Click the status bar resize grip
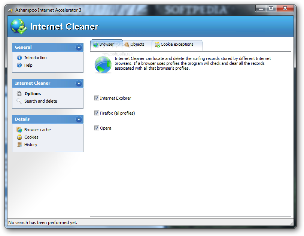The image size is (304, 236). pos(291,223)
